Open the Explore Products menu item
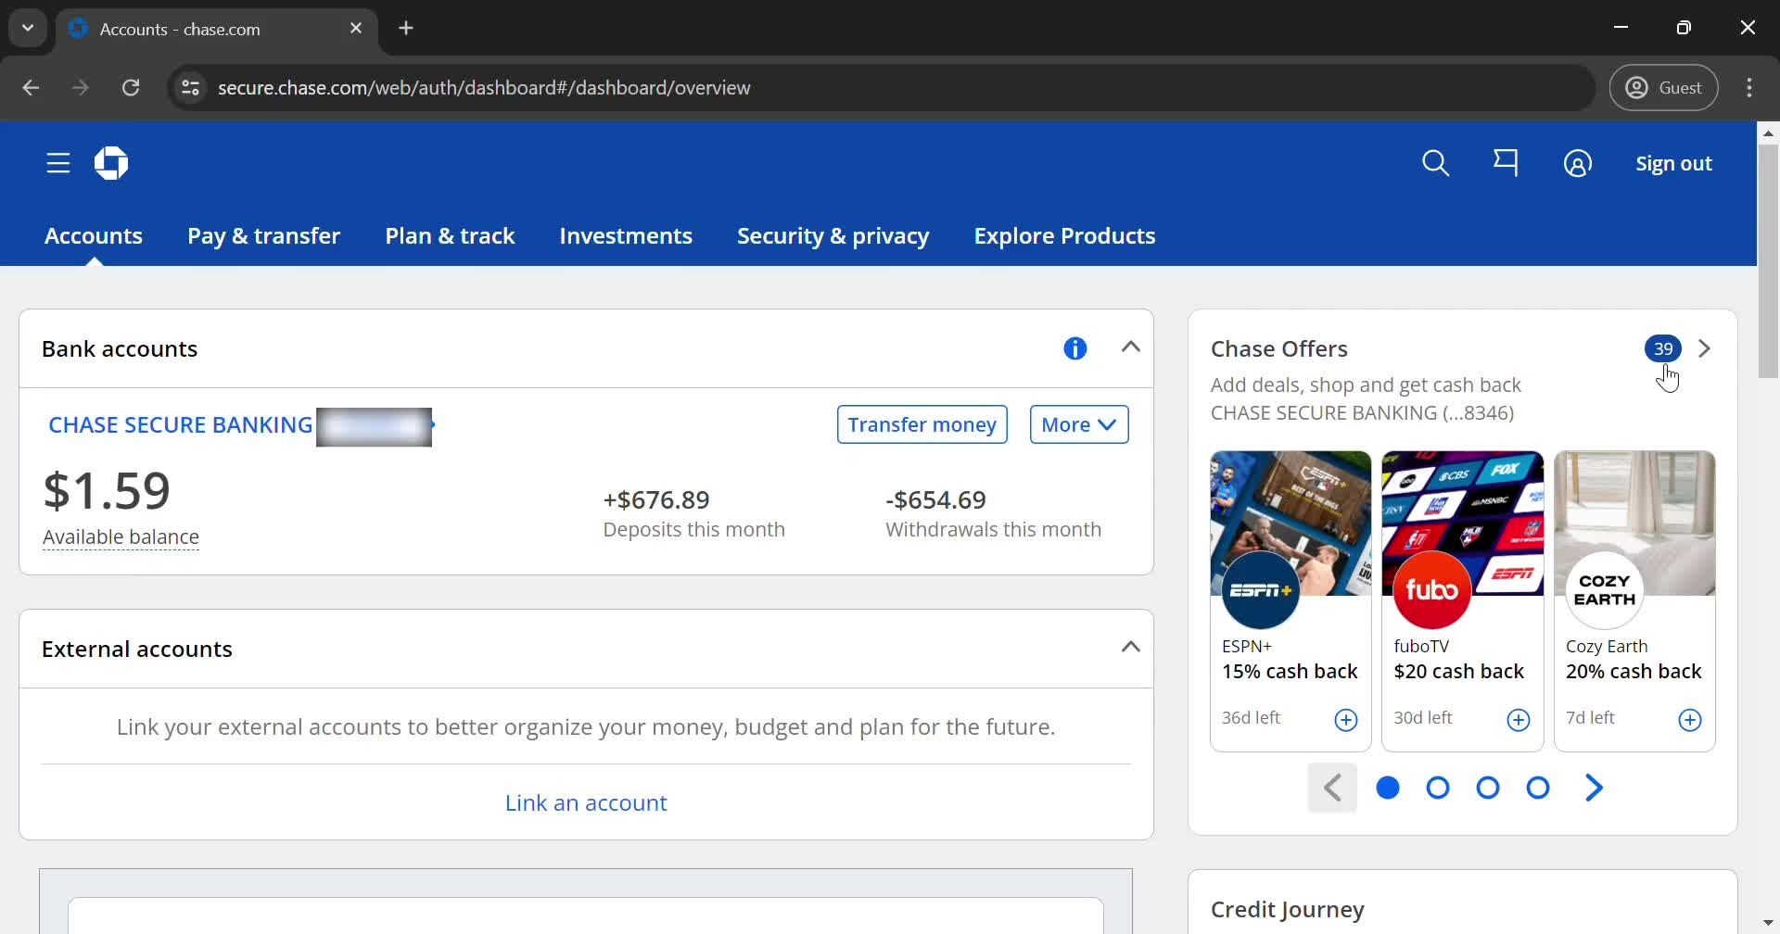The image size is (1780, 934). coord(1063,236)
